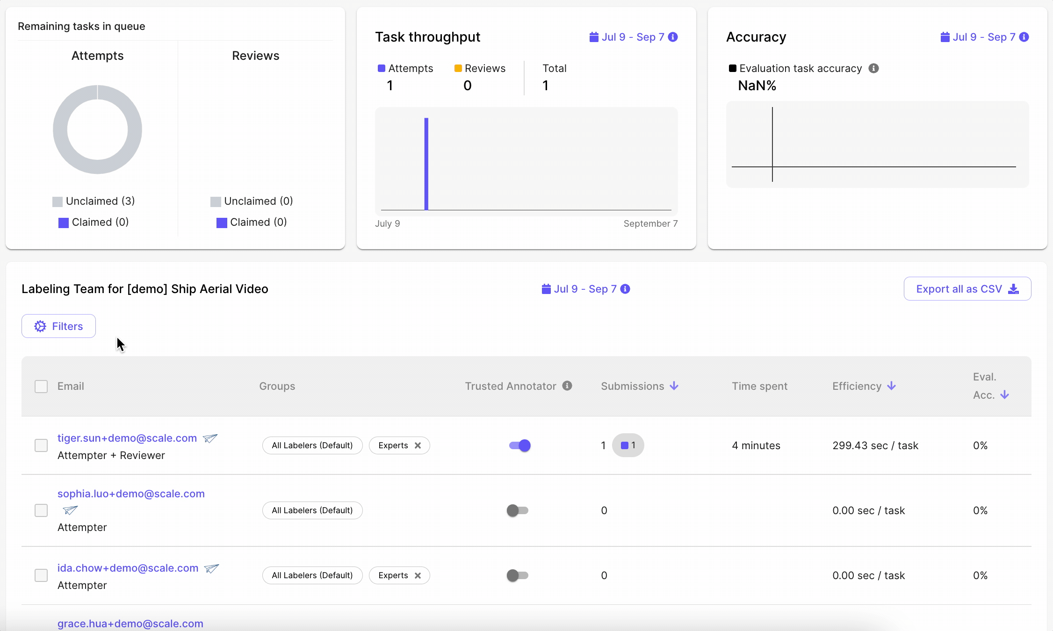
Task: Sort table by Submissions column arrow
Action: coord(674,386)
